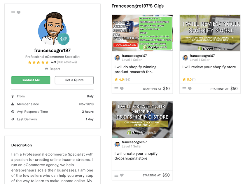Click the Contact Me button
Screen dimensions: 245x184
31,80
